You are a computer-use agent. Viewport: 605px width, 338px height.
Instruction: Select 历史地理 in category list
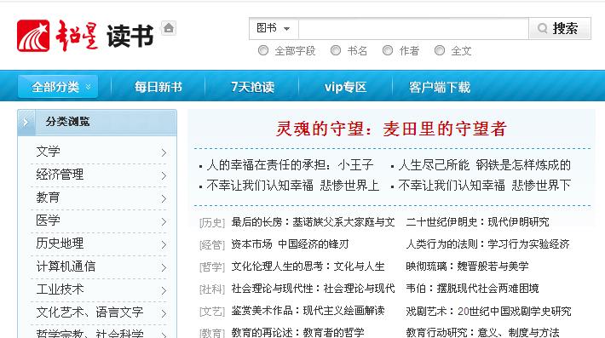(60, 243)
